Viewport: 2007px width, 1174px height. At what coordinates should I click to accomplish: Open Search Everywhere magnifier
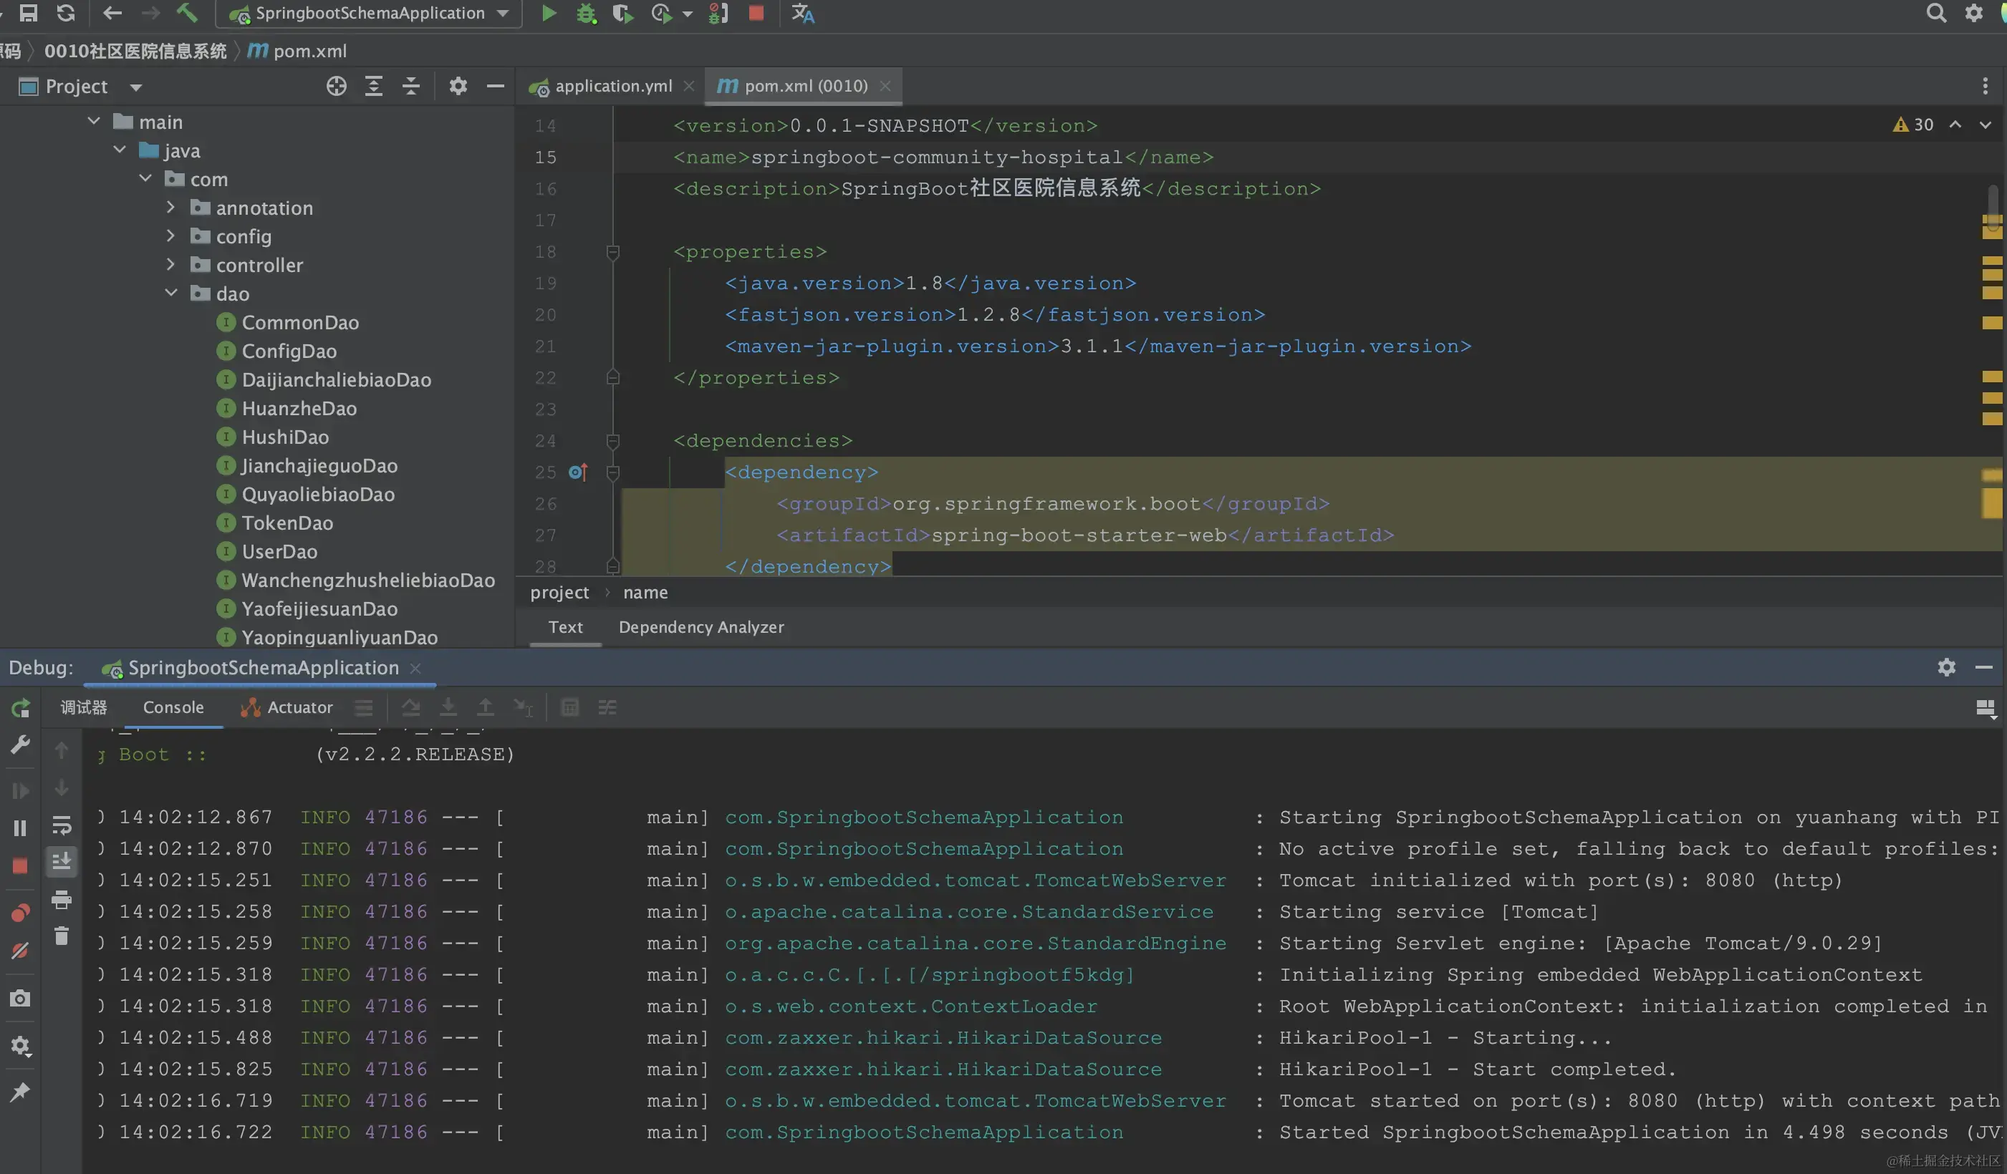[1936, 13]
